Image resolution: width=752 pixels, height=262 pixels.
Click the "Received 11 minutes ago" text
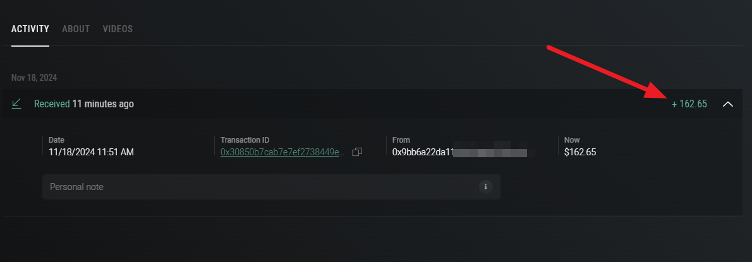click(x=83, y=104)
